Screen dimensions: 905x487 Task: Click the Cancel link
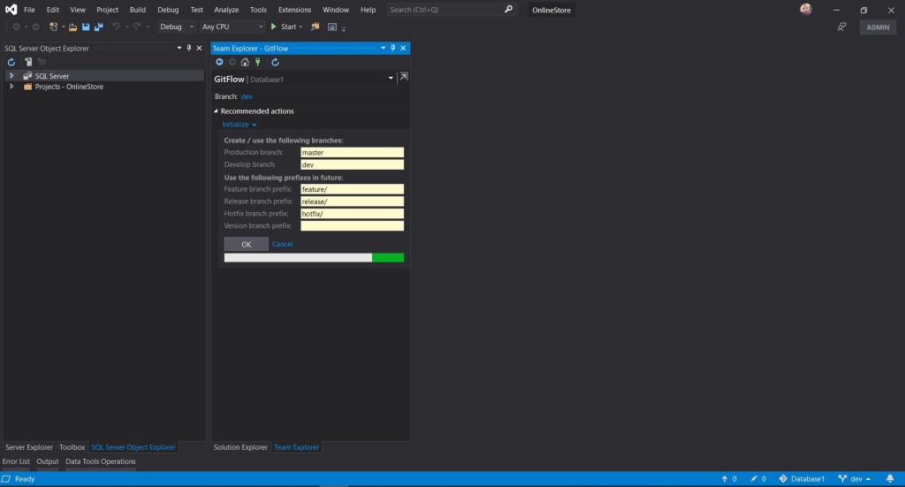282,244
